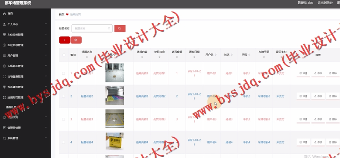Sort by 处罚金额 column arrows
The width and height of the screenshot is (340, 158).
(x=177, y=57)
